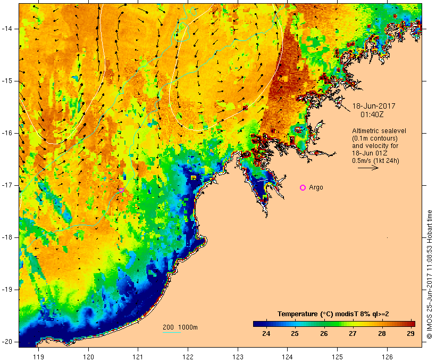Viewport: 436px width, 362px height.
Task: Click the longitude axis label '123'
Action: [x=238, y=357]
